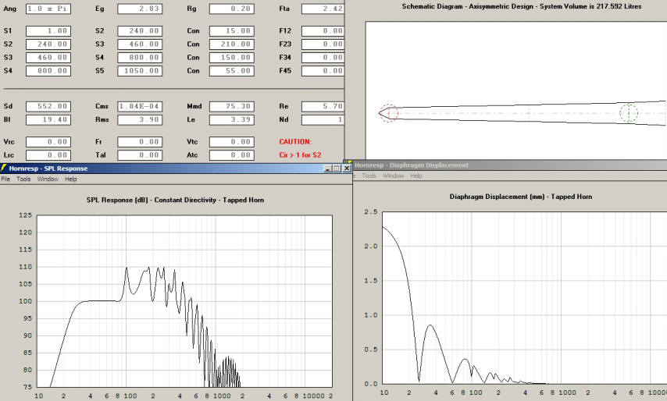
Task: Click the Fta field showing 2.42
Action: tap(323, 9)
